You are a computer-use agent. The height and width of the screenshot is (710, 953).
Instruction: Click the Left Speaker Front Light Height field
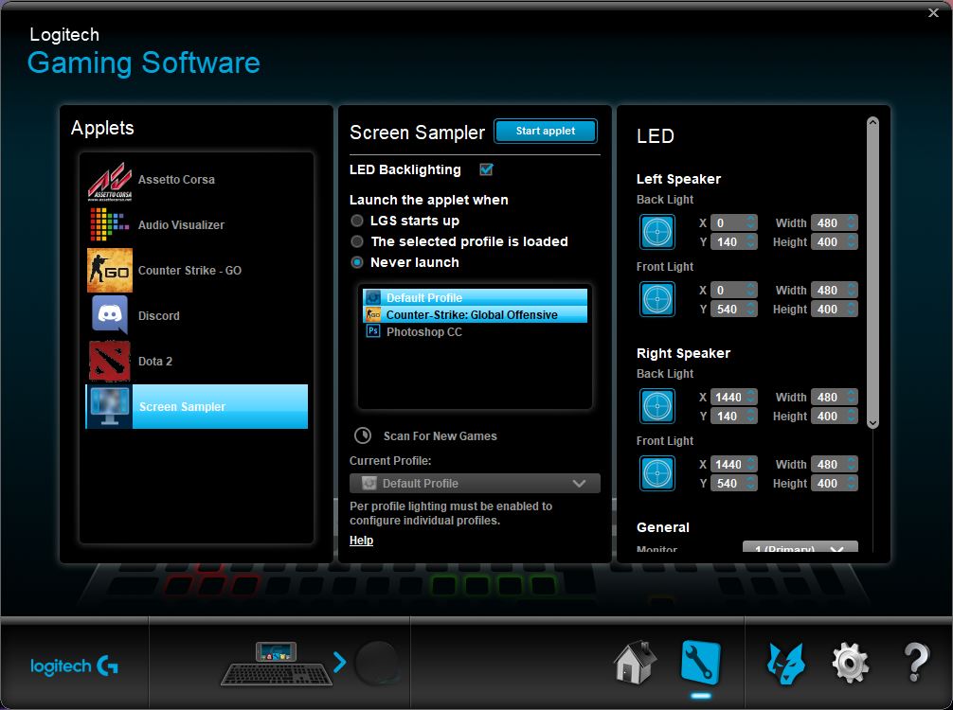click(834, 310)
